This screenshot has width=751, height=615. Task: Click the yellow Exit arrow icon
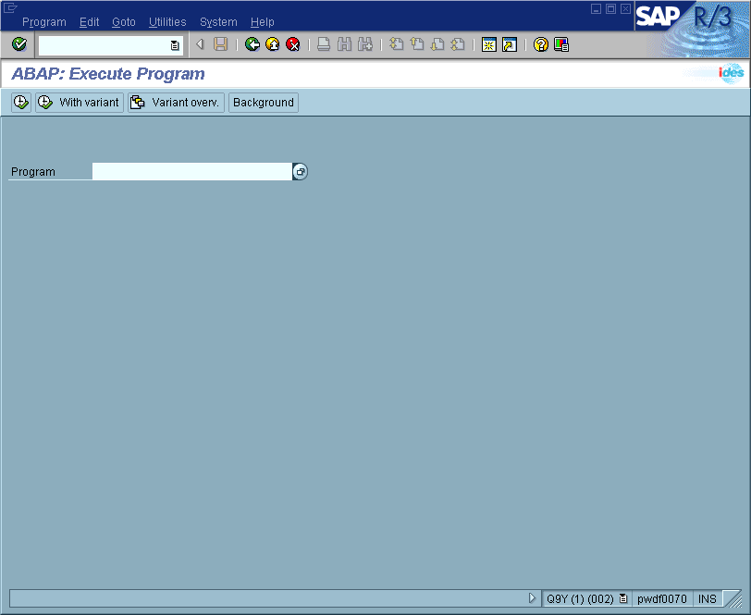[x=273, y=44]
